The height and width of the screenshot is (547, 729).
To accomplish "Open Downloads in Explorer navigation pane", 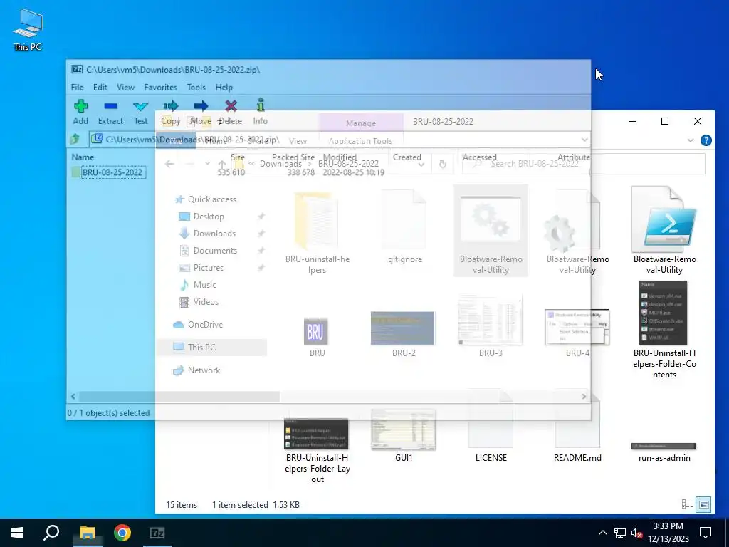I will [214, 234].
